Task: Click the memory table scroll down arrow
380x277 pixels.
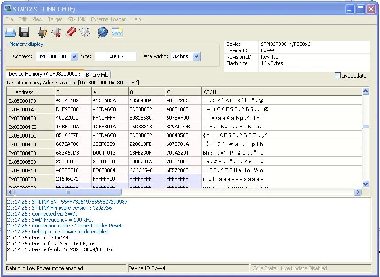Action: (365, 184)
